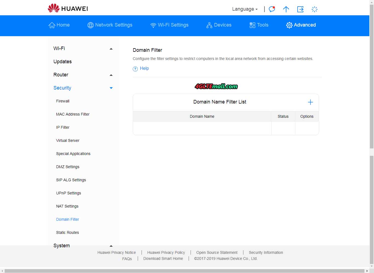Viewport: 374px width, 273px height.
Task: Open the Devices tab
Action: (x=219, y=25)
